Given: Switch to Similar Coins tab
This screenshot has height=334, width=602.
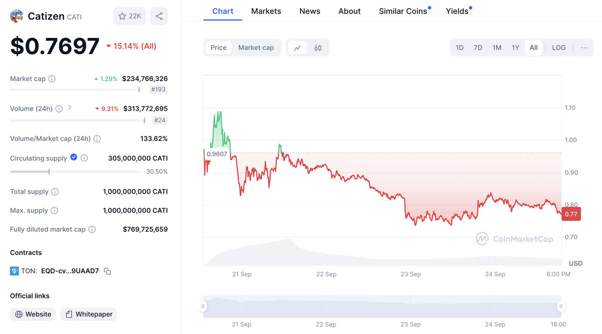Looking at the screenshot, I should 403,11.
